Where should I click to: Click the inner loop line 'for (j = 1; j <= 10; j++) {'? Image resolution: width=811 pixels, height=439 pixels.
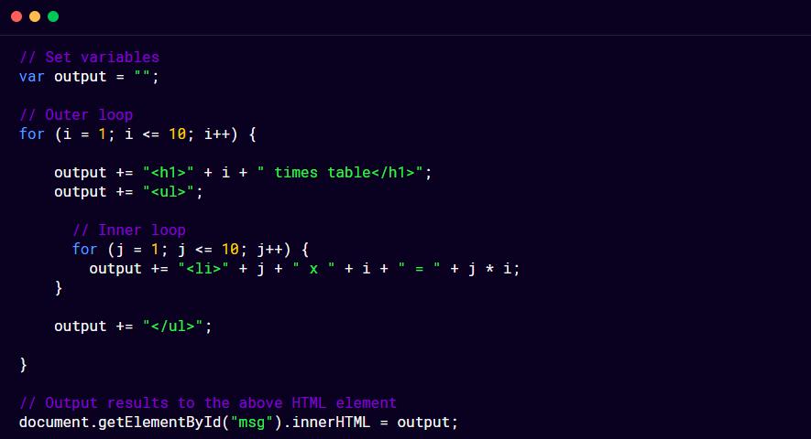(x=191, y=250)
